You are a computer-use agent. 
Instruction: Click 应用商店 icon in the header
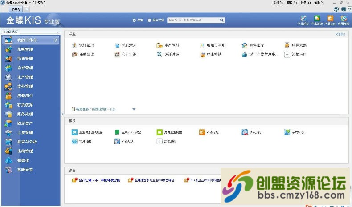344,20
